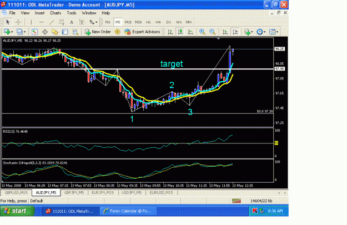Choose the trendline drawing tool
347x225 pixels.
(51, 22)
